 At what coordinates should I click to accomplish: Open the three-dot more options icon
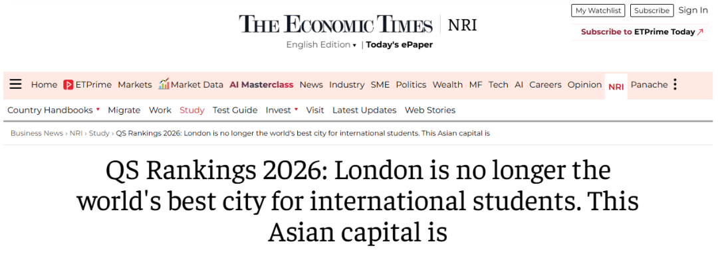coord(675,84)
